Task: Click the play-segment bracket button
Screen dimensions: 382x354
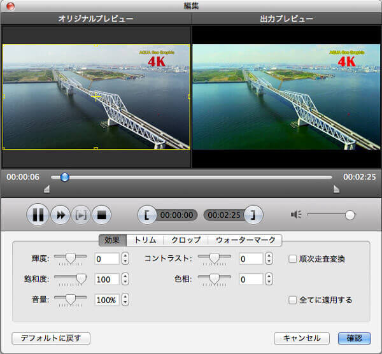Action: point(81,215)
